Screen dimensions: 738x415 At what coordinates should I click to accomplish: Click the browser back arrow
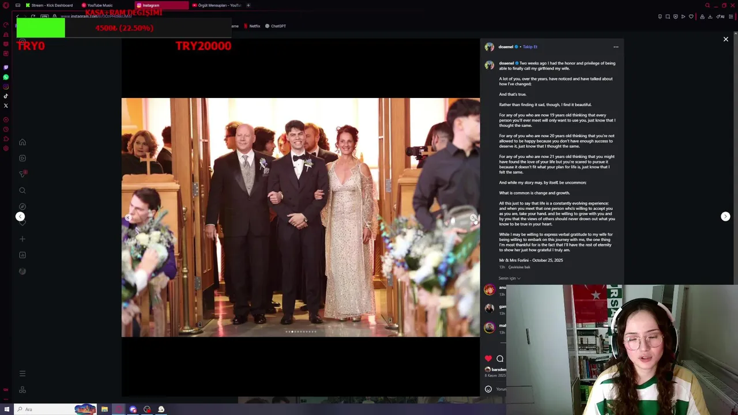[18, 16]
